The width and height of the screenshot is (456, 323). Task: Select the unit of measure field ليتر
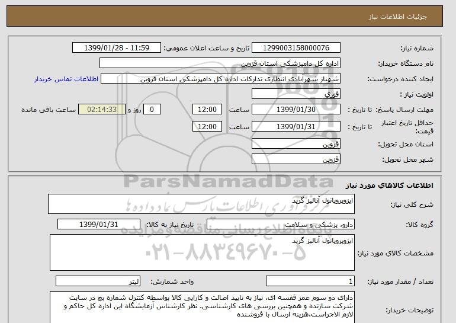pyautogui.click(x=98, y=282)
